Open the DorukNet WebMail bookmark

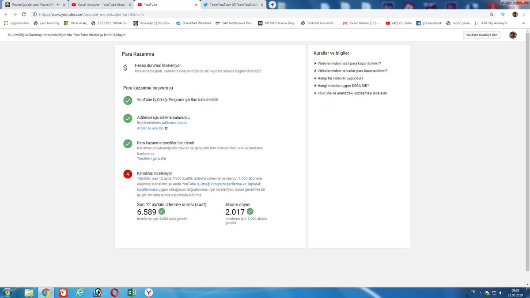(193, 23)
